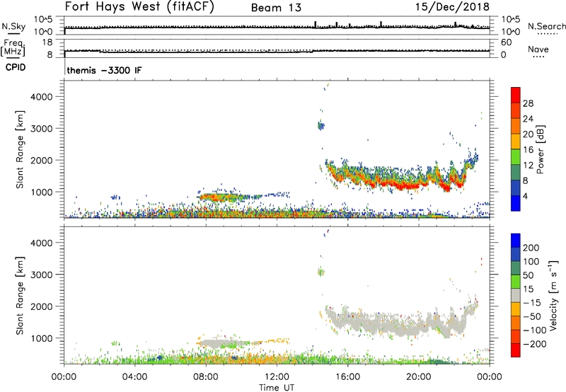Click the '4' power colorbar label
The height and width of the screenshot is (392, 566).
pyautogui.click(x=526, y=196)
